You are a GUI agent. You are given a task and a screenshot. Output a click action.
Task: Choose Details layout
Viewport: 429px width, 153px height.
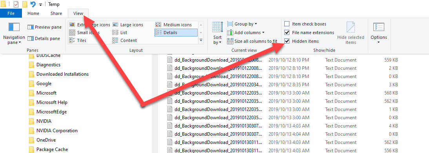[x=176, y=33]
